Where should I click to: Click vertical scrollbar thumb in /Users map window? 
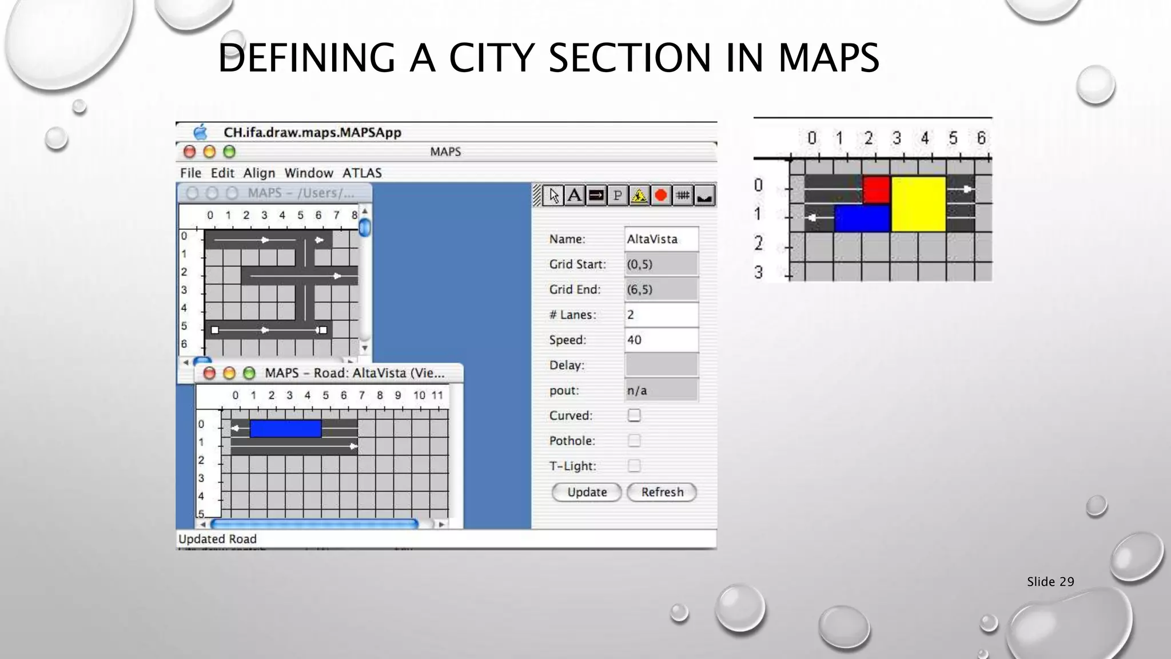(x=365, y=228)
